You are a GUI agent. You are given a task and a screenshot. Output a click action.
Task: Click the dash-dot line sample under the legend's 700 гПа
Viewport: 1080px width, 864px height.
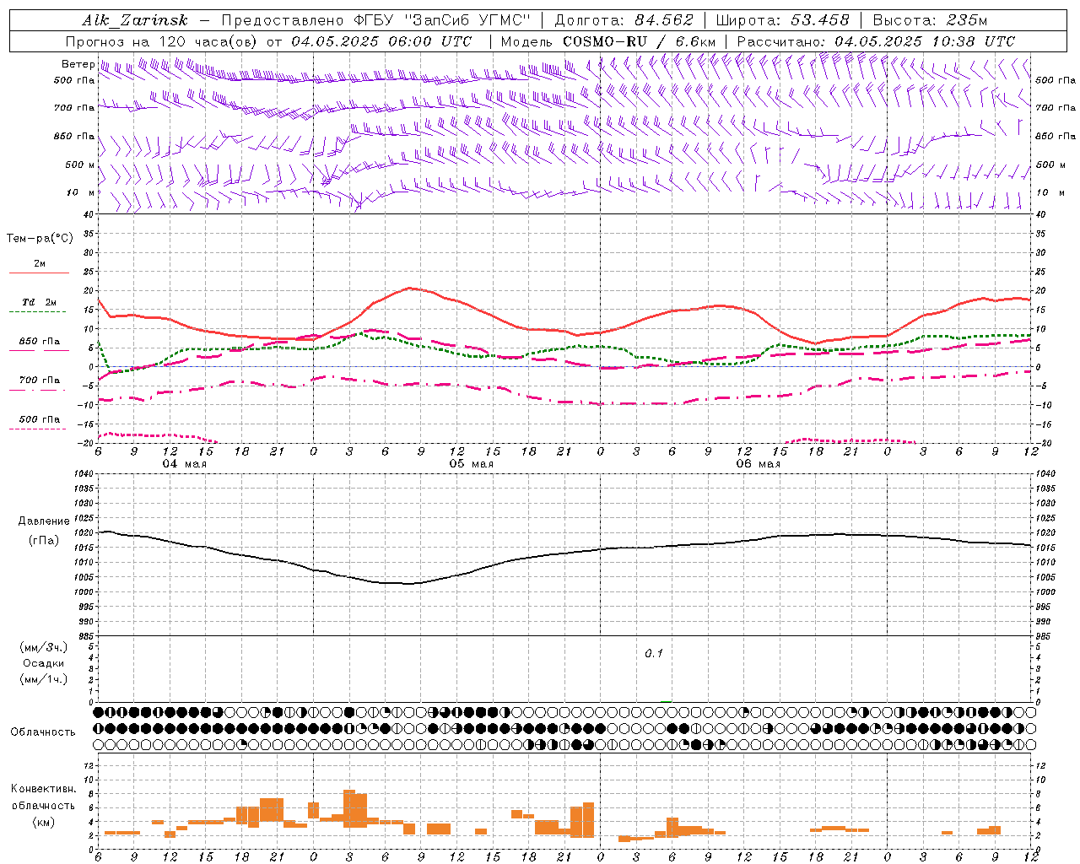37,390
